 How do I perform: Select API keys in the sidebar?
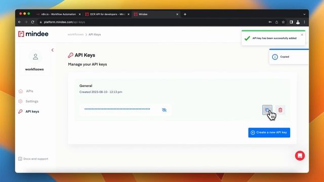click(29, 111)
